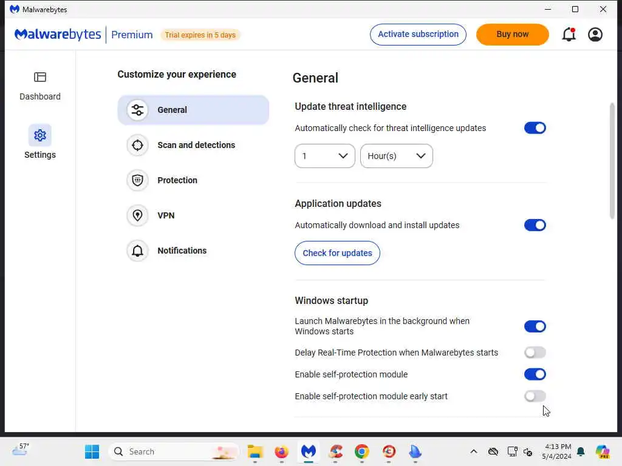This screenshot has height=466, width=622.
Task: Click the taskbar notification bell by clock
Action: (x=581, y=451)
